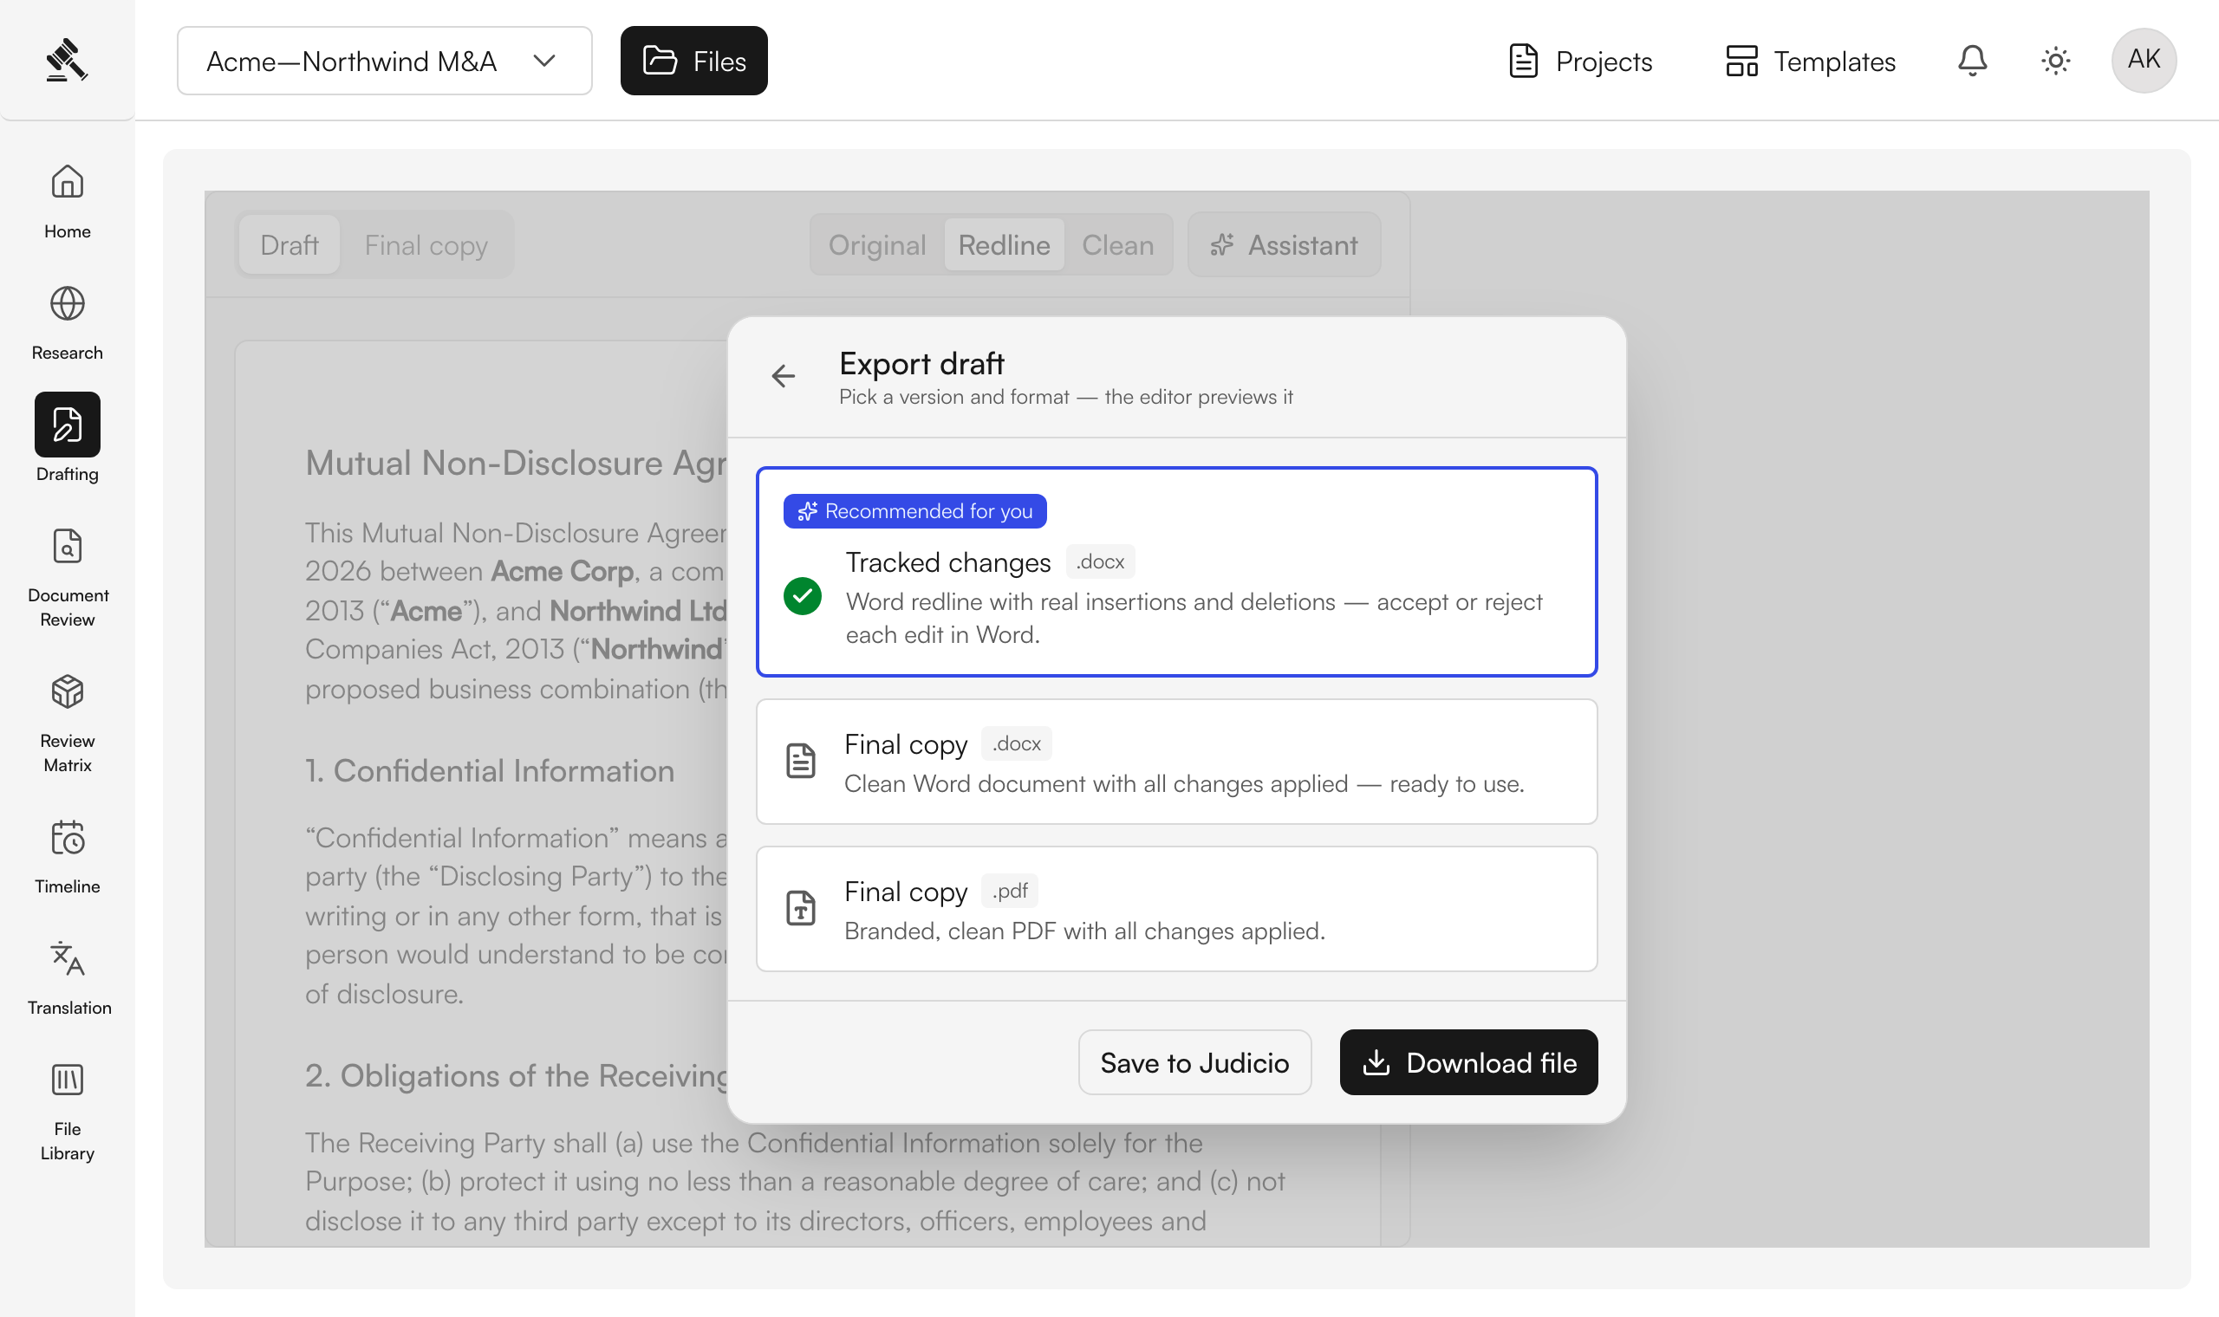Choose the Final copy .pdf export option
Screen dimensions: 2219x1317
coord(1177,909)
